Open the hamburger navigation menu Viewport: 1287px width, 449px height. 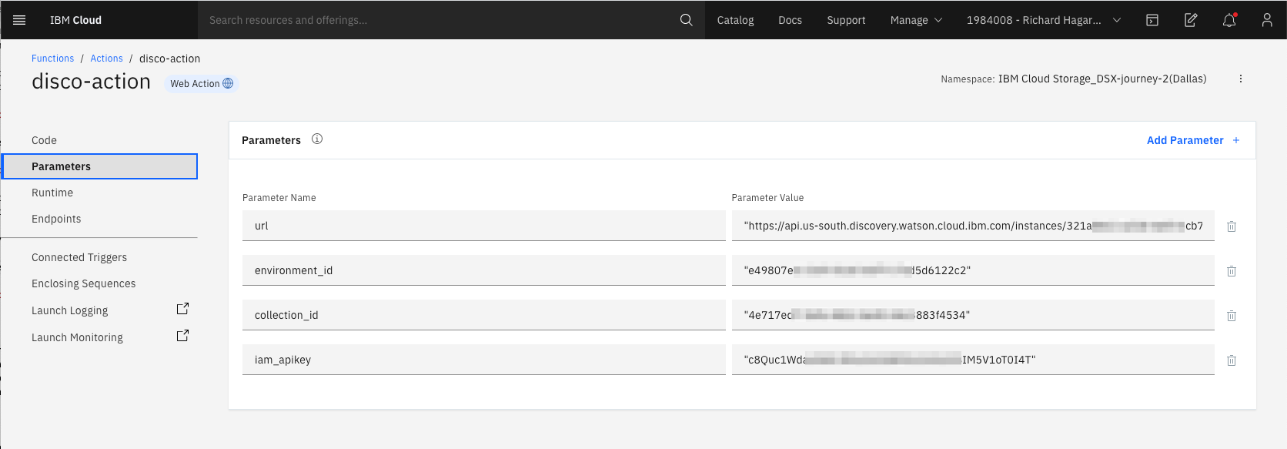click(x=19, y=20)
